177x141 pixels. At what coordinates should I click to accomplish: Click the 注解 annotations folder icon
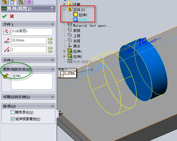tap(70, 4)
